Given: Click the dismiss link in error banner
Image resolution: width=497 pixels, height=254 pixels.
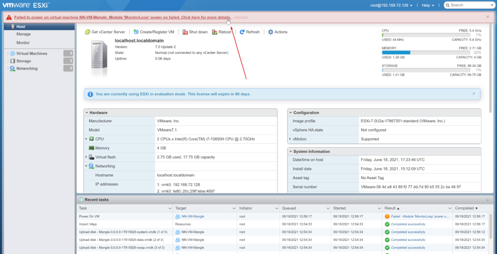Looking at the screenshot, I should coord(241,17).
